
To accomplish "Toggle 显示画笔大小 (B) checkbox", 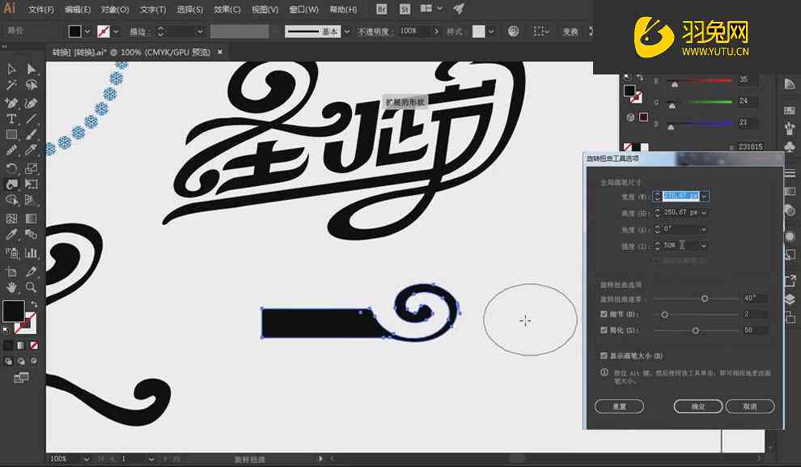I will pyautogui.click(x=604, y=355).
